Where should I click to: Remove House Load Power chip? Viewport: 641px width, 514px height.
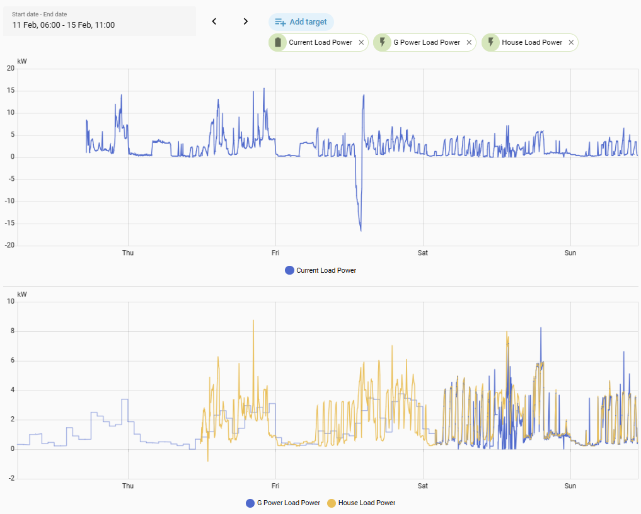tap(571, 42)
